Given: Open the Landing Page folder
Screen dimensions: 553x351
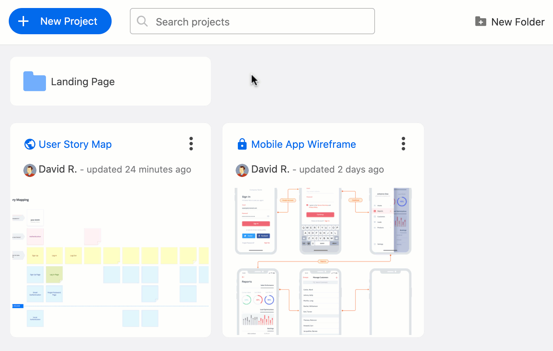Looking at the screenshot, I should (83, 81).
